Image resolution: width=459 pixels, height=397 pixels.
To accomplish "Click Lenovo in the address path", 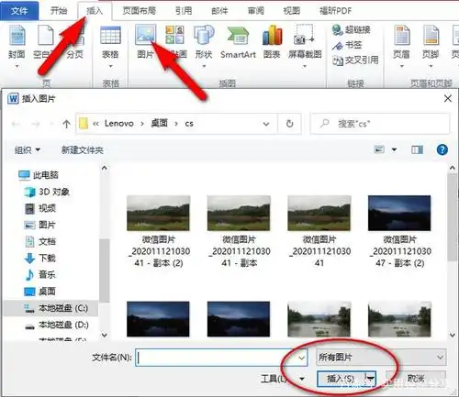I will 119,124.
